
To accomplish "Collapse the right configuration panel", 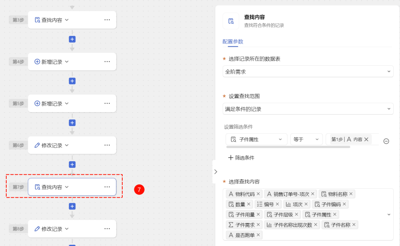I will click(216, 172).
